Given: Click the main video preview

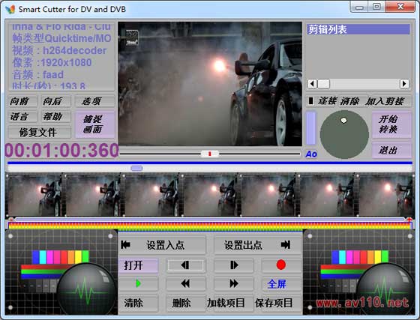Looking at the screenshot, I should click(x=210, y=84).
